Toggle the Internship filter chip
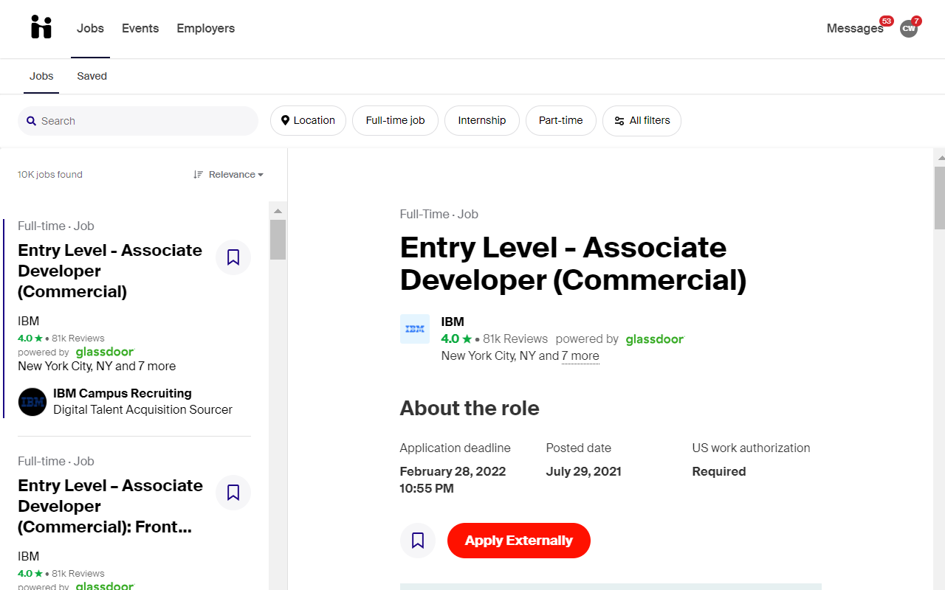The width and height of the screenshot is (945, 590). 481,120
